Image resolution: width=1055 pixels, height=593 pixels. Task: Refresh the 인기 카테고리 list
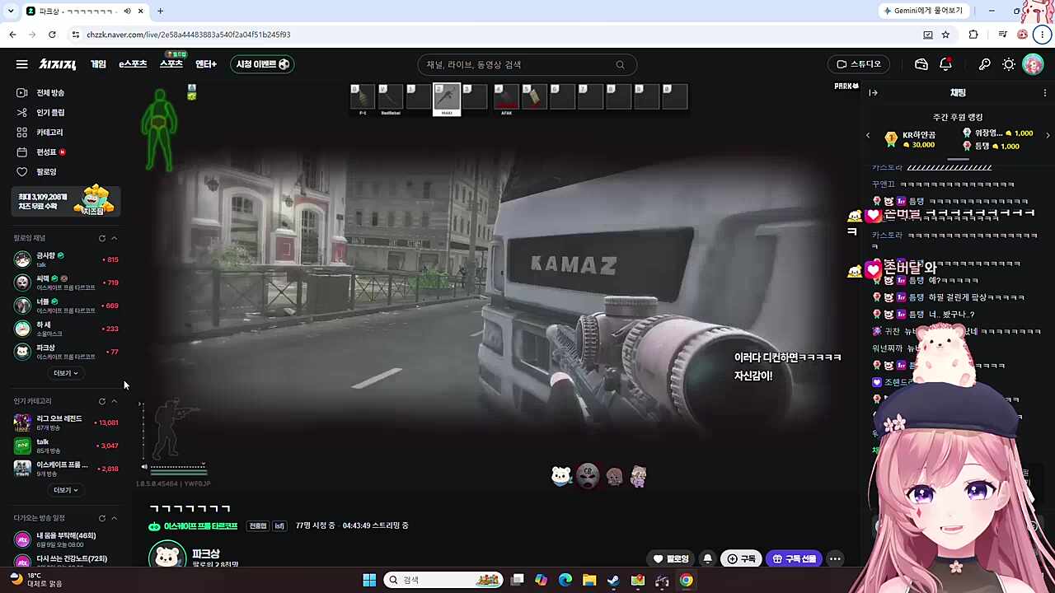(x=102, y=401)
